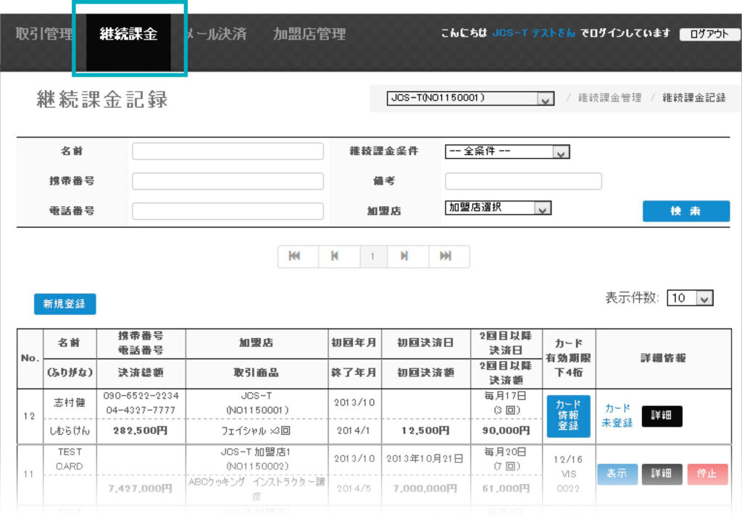
Task: Open 継続課金管理 breadcrumb link
Action: pos(609,98)
